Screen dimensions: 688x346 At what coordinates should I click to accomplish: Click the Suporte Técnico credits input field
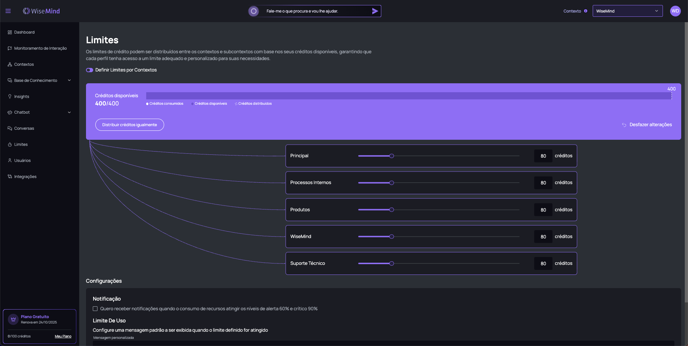pyautogui.click(x=543, y=263)
